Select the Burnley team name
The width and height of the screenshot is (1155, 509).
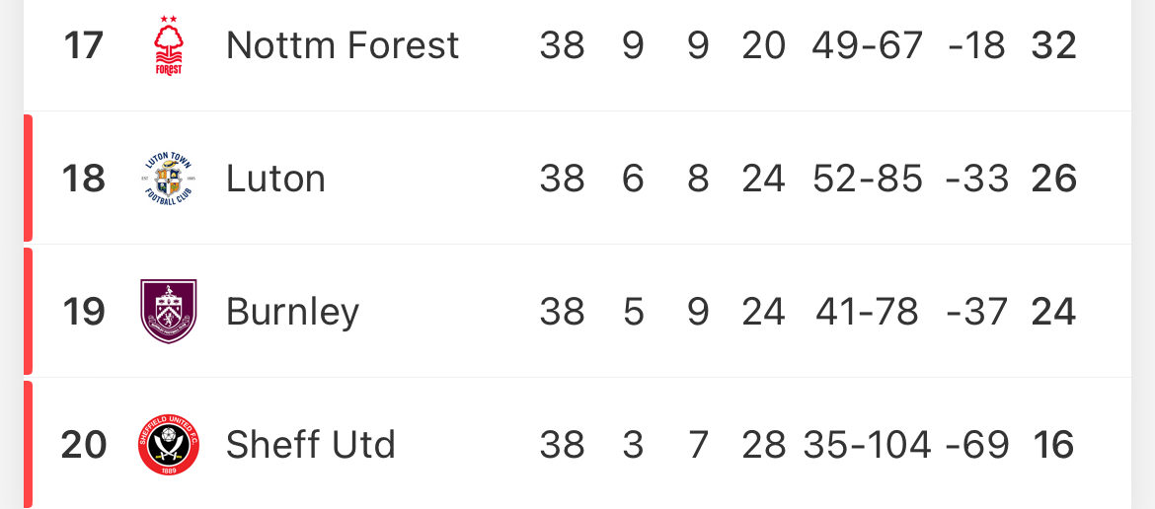tap(292, 312)
